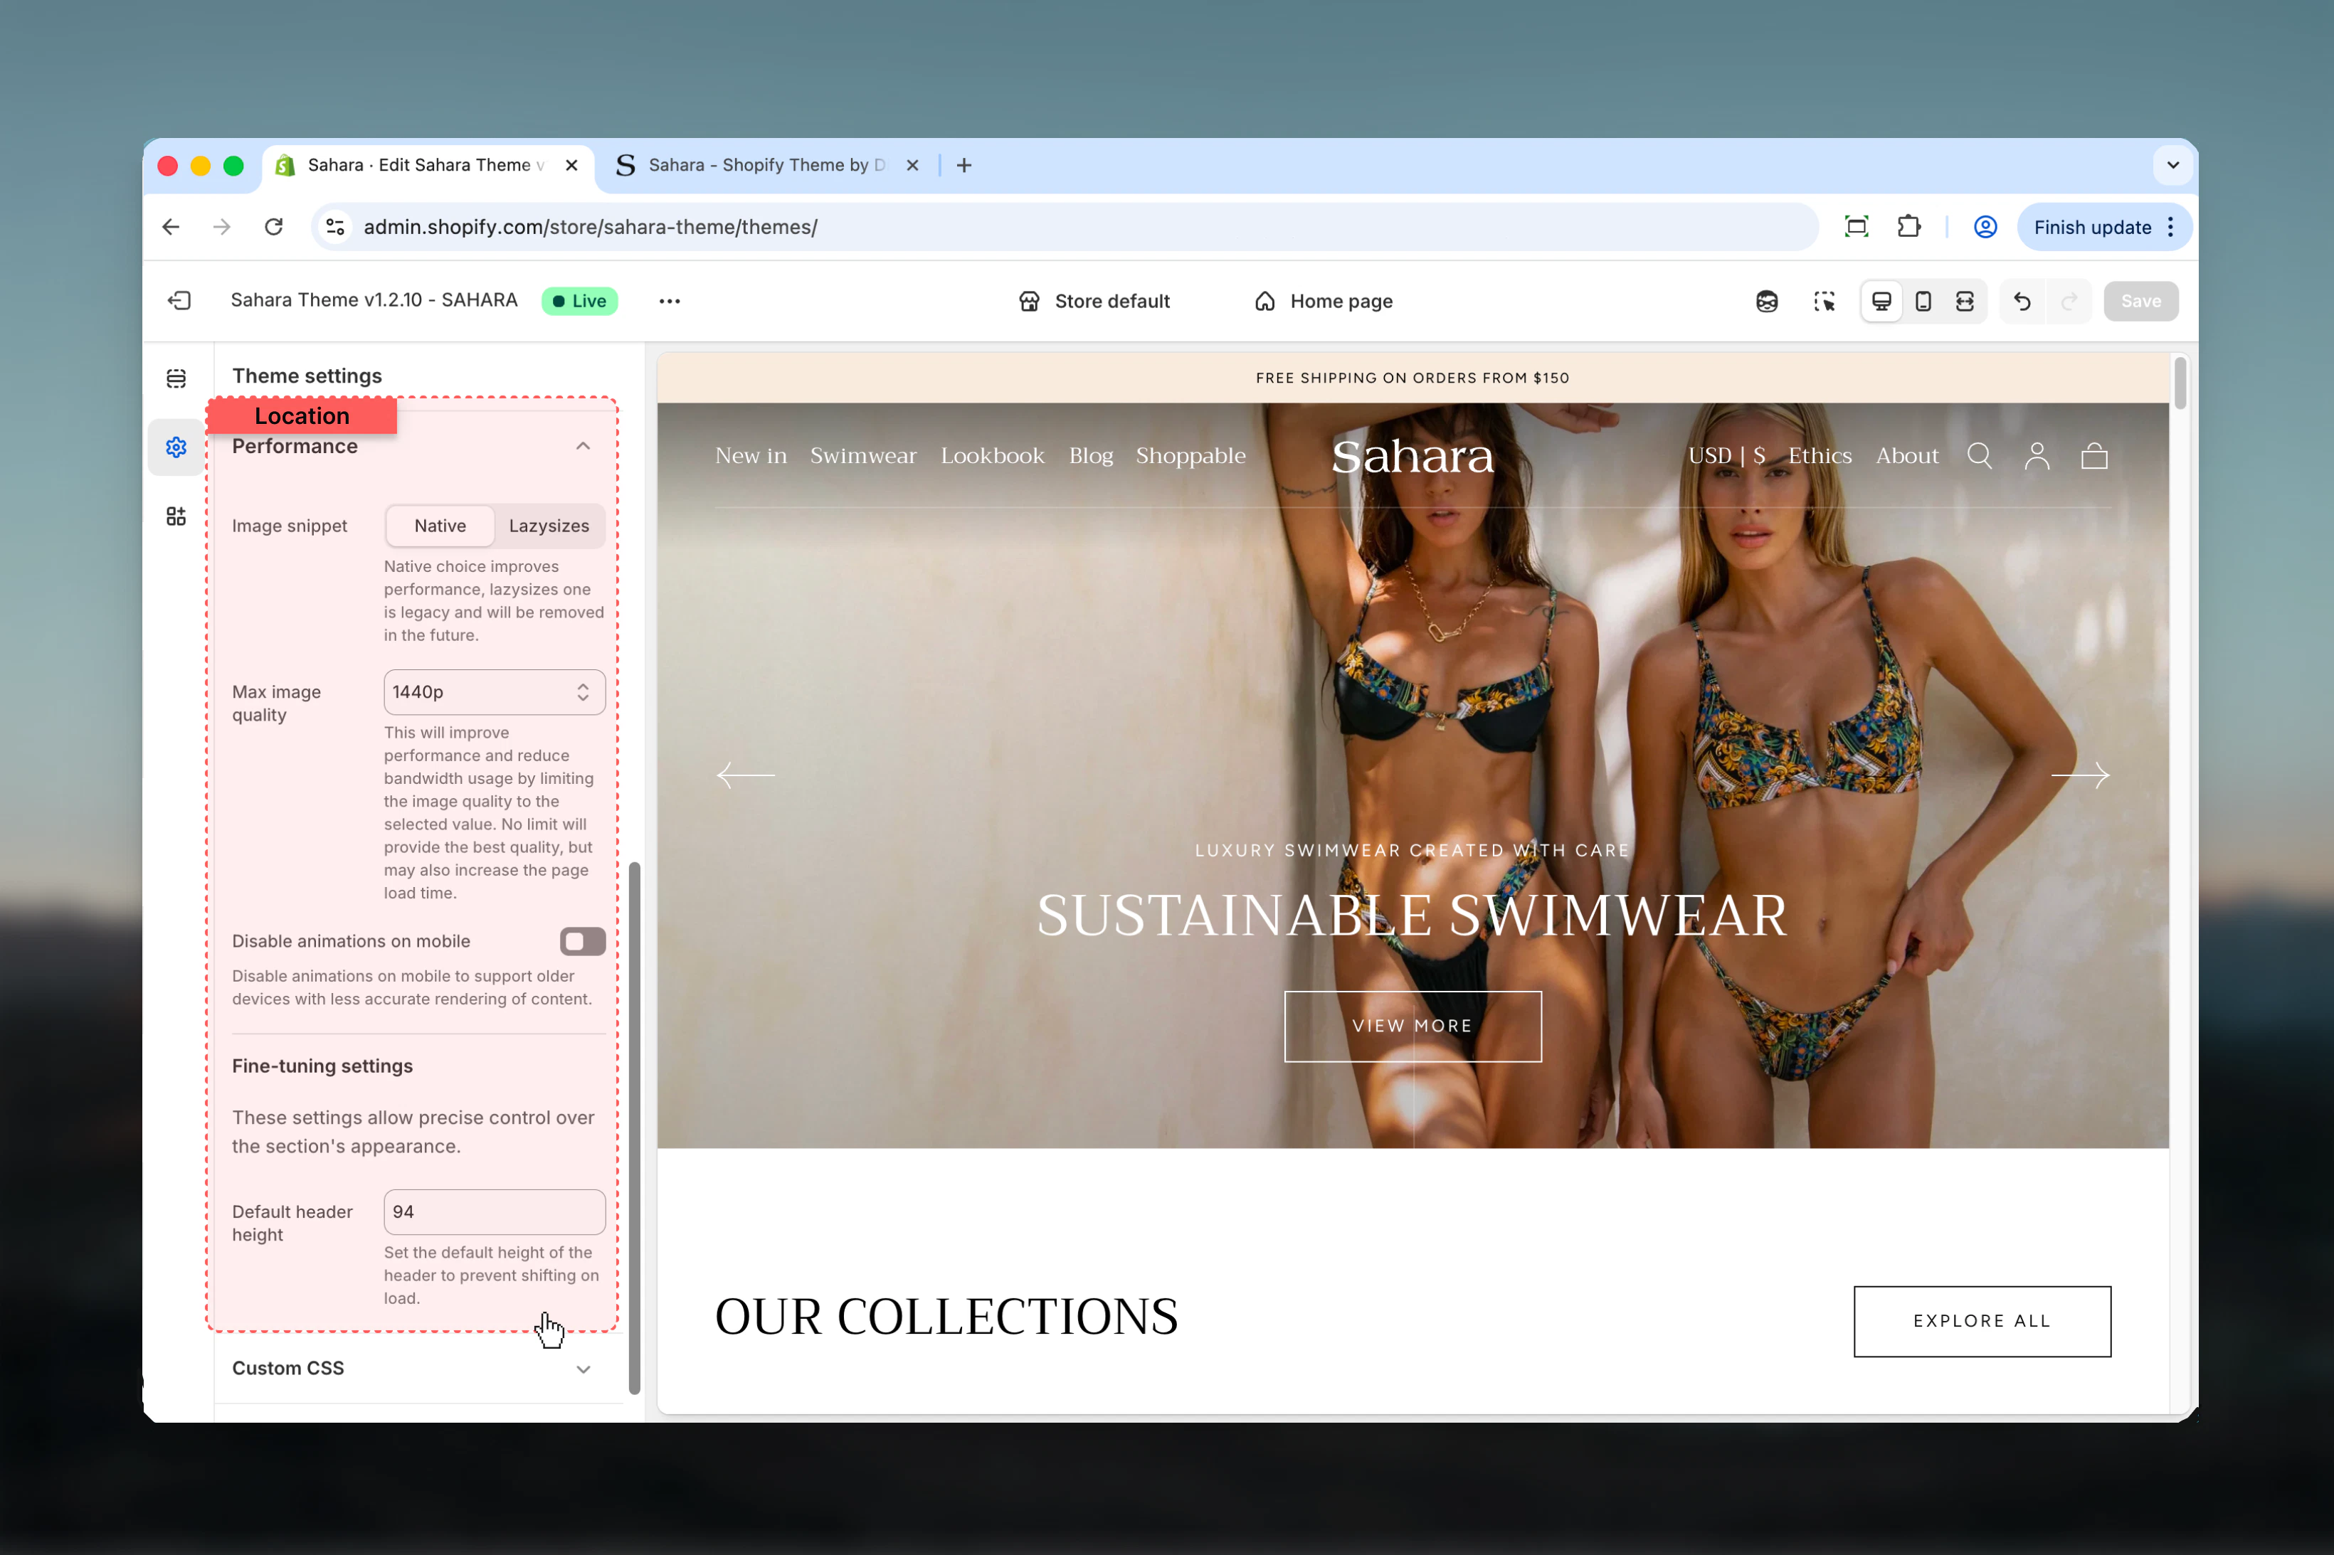This screenshot has width=2334, height=1555.
Task: Open the USD currency selector in preview
Action: point(1727,455)
